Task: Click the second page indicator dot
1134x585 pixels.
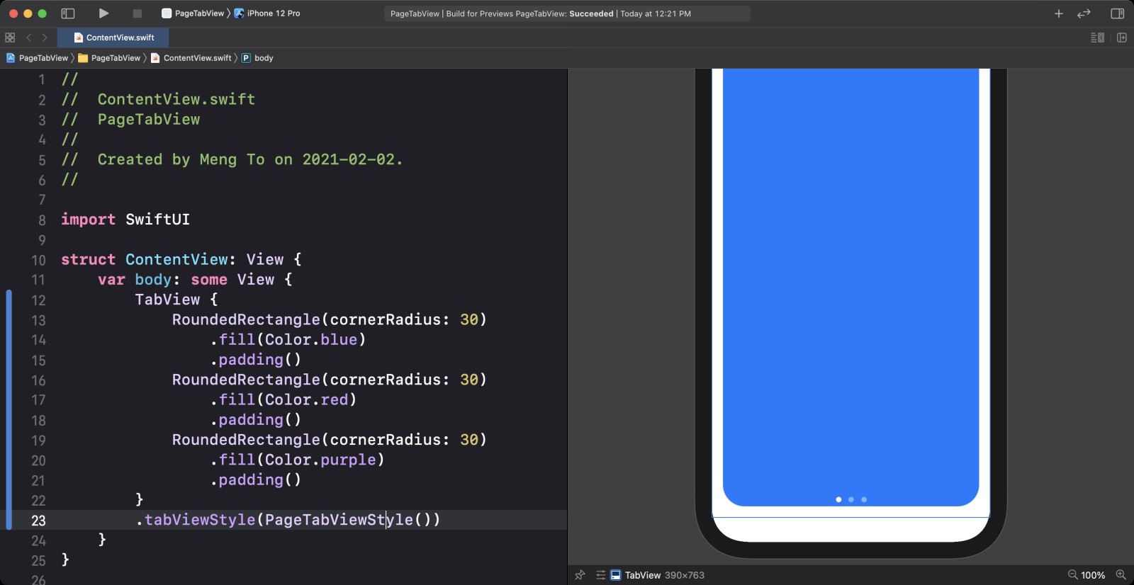Action: pos(851,499)
